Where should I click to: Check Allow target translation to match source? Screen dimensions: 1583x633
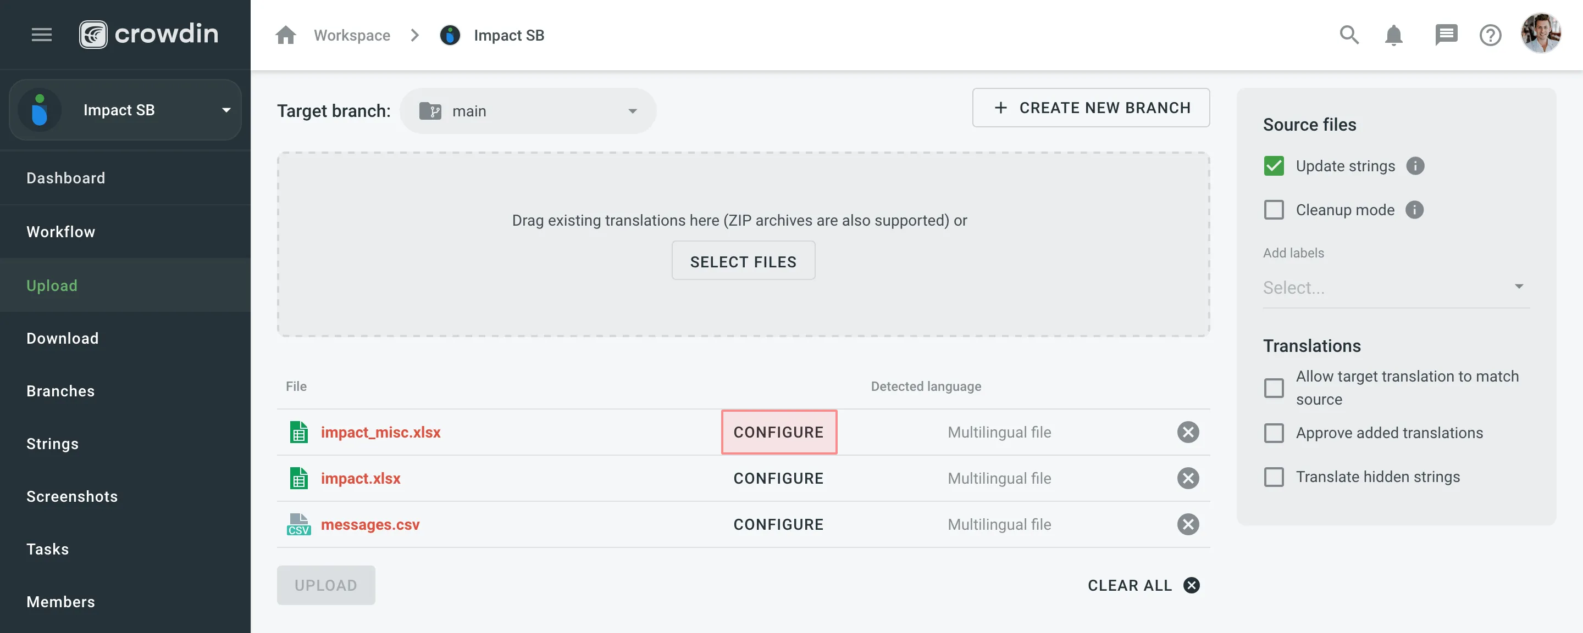(x=1274, y=388)
